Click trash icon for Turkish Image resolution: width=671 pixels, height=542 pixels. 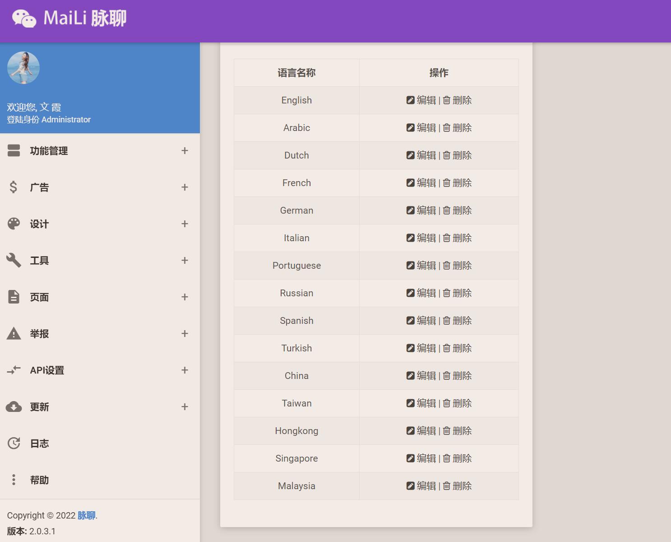click(x=447, y=348)
